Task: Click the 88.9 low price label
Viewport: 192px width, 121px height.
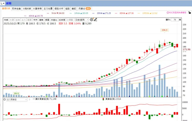Action: [x=16, y=93]
